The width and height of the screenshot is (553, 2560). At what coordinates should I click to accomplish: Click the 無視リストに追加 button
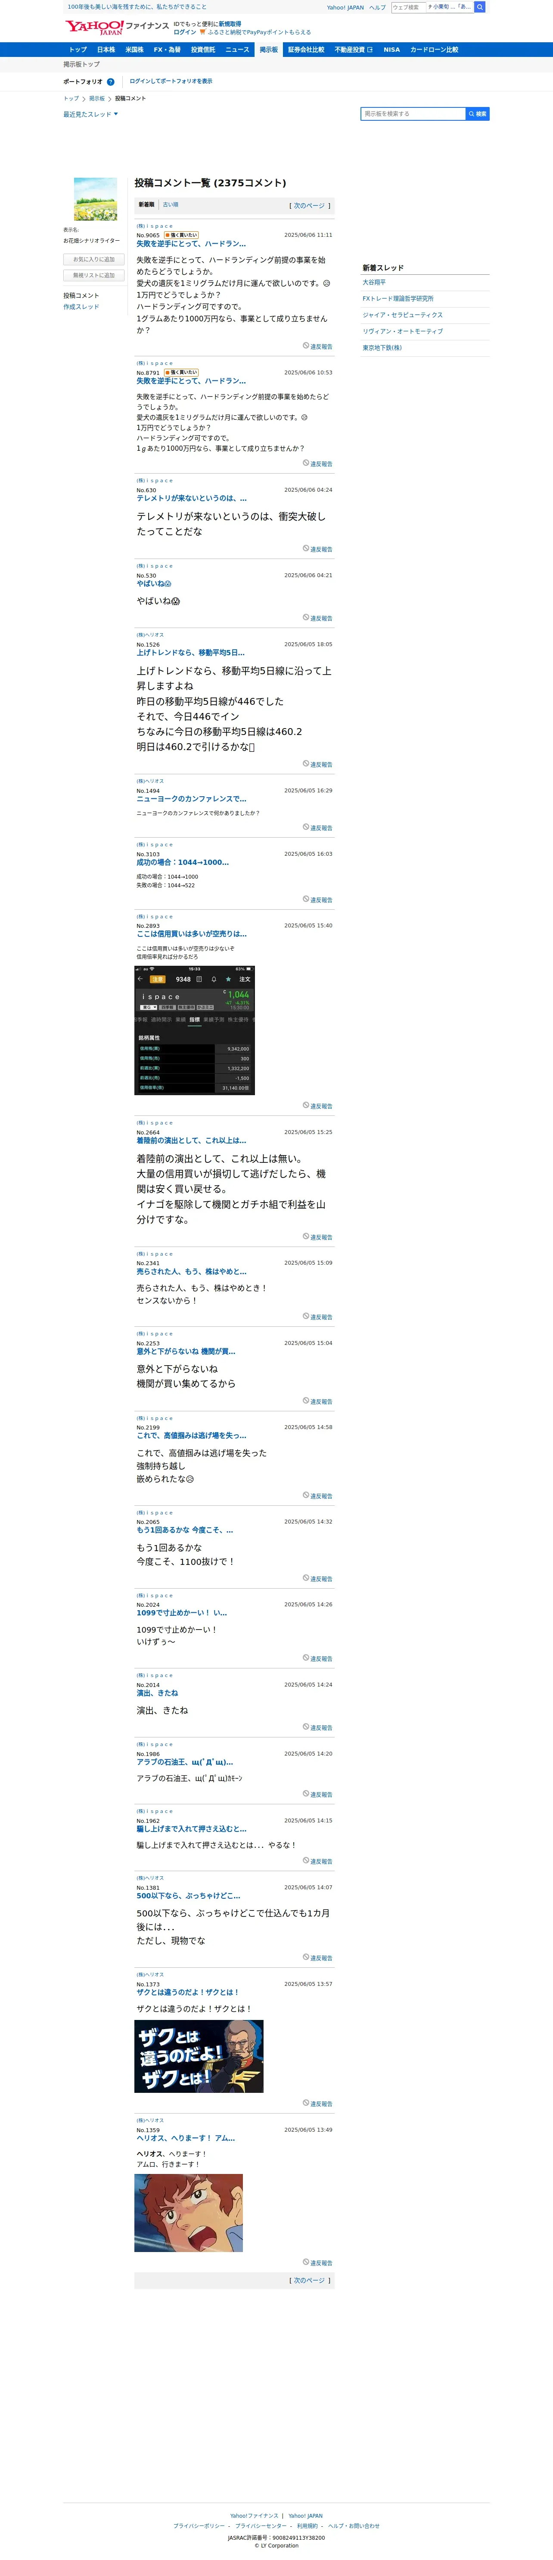[93, 275]
